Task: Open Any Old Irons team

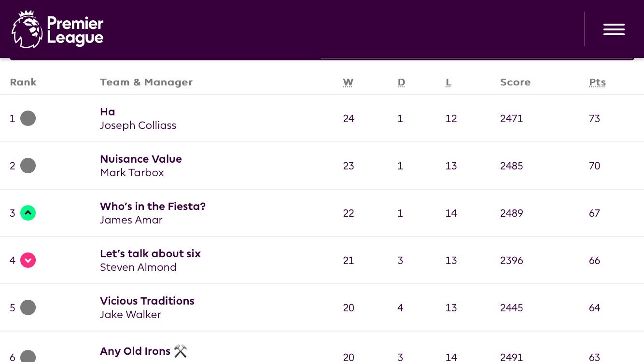Action: coord(135,351)
